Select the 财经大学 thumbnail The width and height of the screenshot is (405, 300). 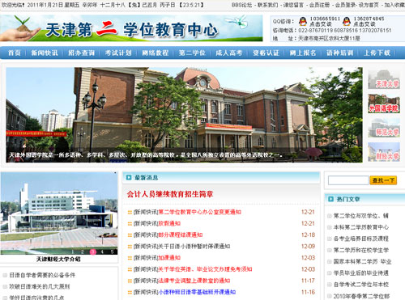click(x=384, y=152)
